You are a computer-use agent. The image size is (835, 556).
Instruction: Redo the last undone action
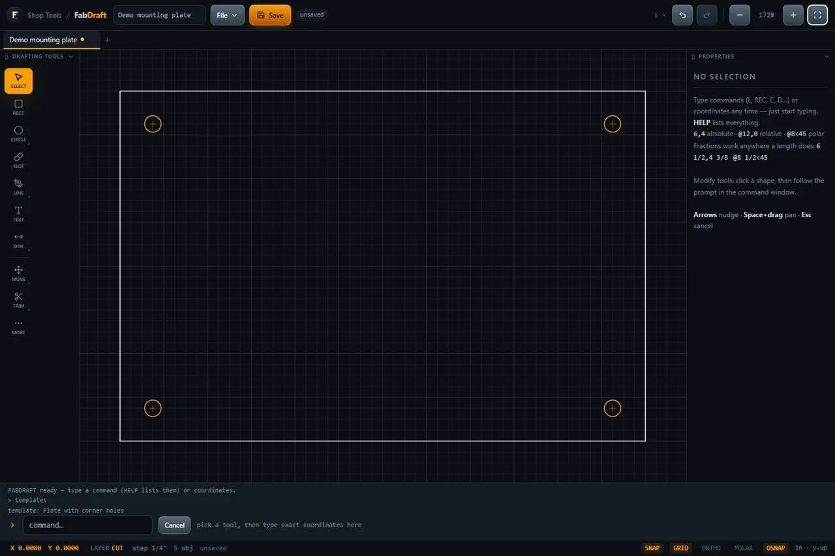click(707, 15)
